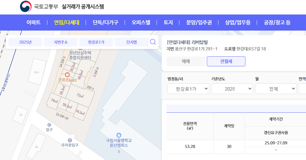Image resolution: width=306 pixels, height=160 pixels.
Task: Open the 월 전체 dropdown
Action: [276, 89]
